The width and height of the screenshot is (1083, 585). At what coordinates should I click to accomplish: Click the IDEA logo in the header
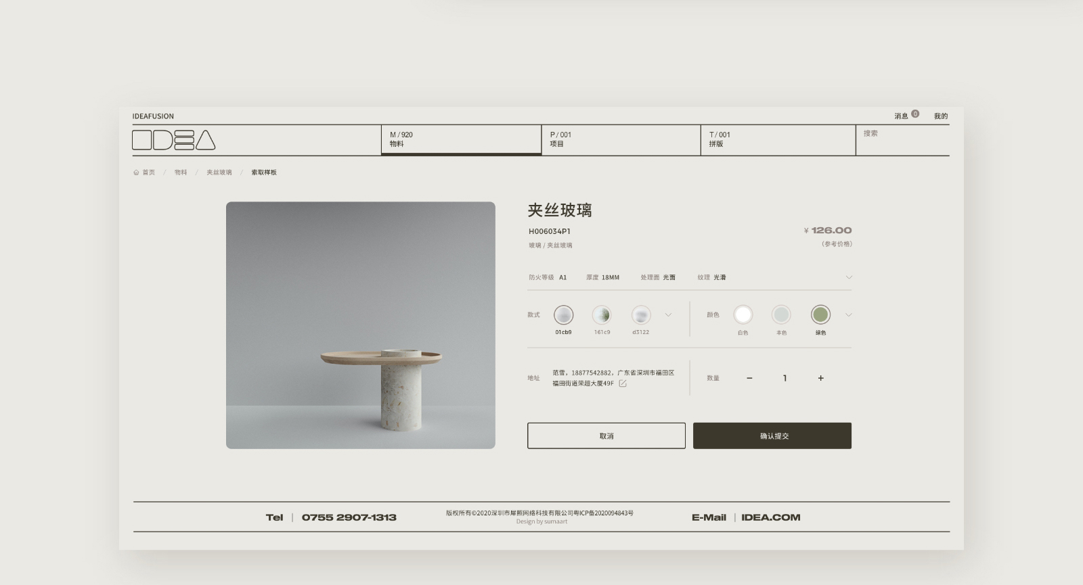coord(173,140)
